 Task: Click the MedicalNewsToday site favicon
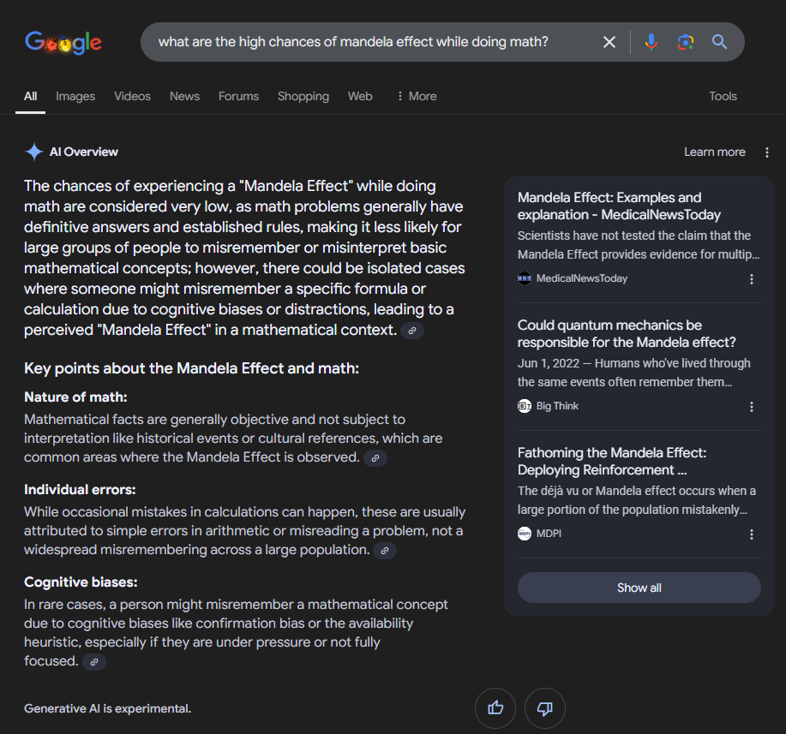point(525,278)
